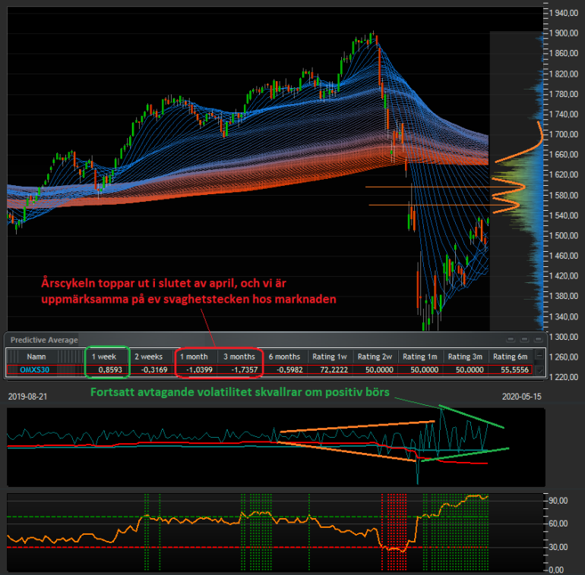Click the 60,00 oscillator axis label
The height and width of the screenshot is (575, 585).
558,523
